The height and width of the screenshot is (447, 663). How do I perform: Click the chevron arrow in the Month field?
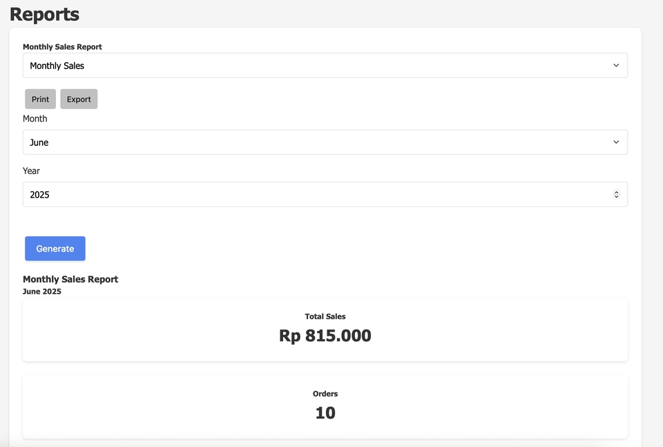[x=616, y=142]
